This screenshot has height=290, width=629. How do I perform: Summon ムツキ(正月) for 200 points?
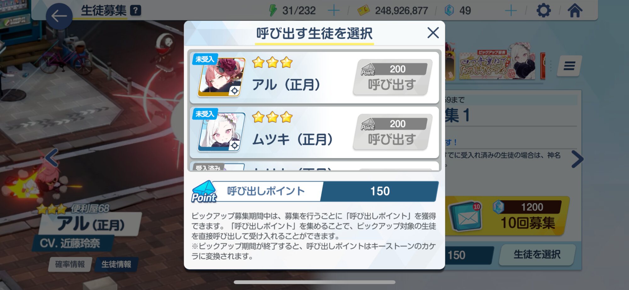[x=392, y=132]
